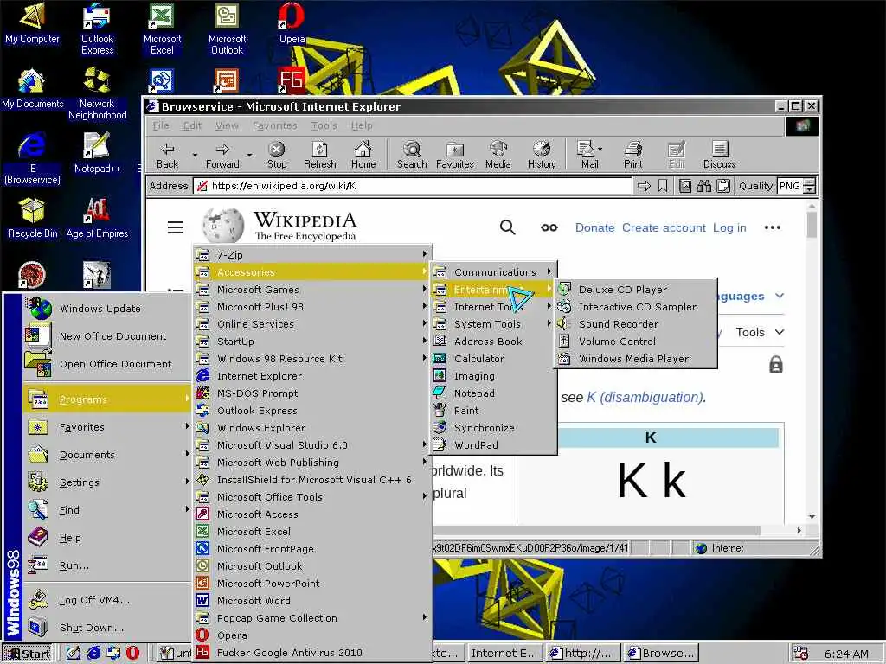The height and width of the screenshot is (664, 886).
Task: Select Shut Down... in Start menu
Action: (x=107, y=628)
